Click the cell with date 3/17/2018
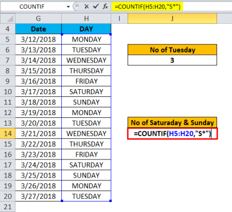 [x=38, y=91]
